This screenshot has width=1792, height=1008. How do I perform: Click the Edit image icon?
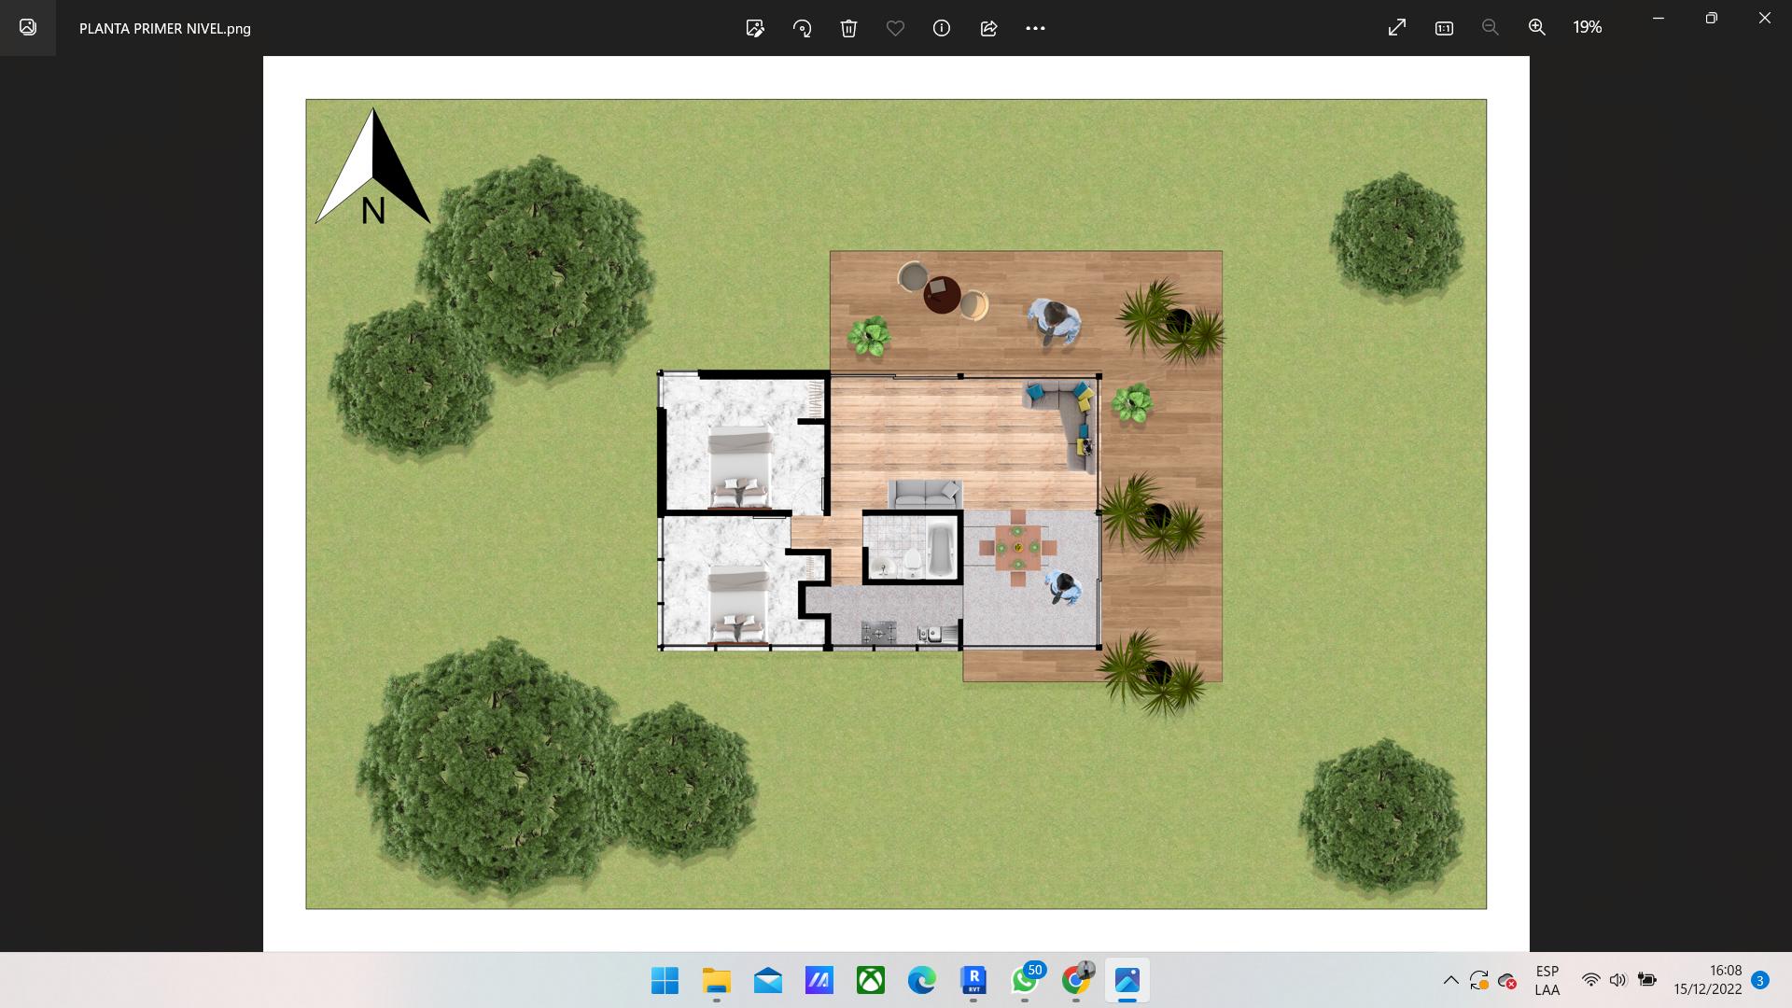click(755, 28)
